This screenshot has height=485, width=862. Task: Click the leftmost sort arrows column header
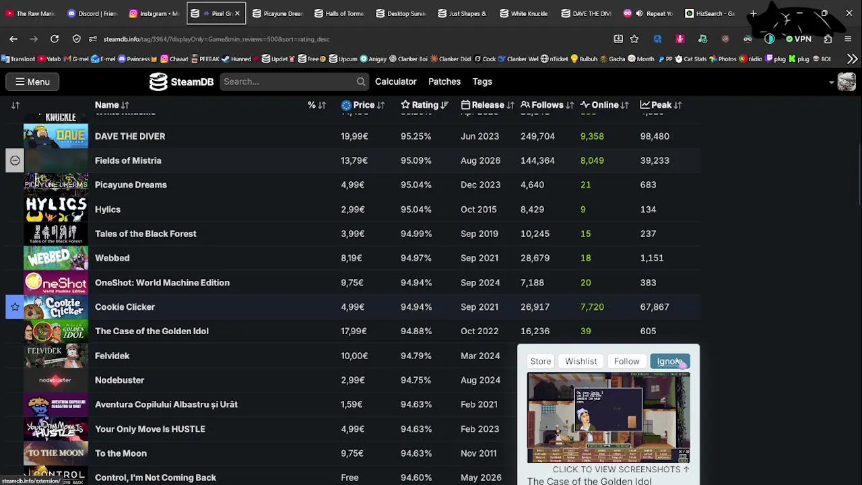click(x=15, y=105)
